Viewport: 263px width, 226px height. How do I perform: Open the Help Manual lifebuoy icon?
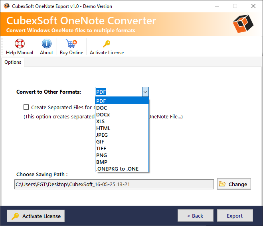(x=19, y=44)
